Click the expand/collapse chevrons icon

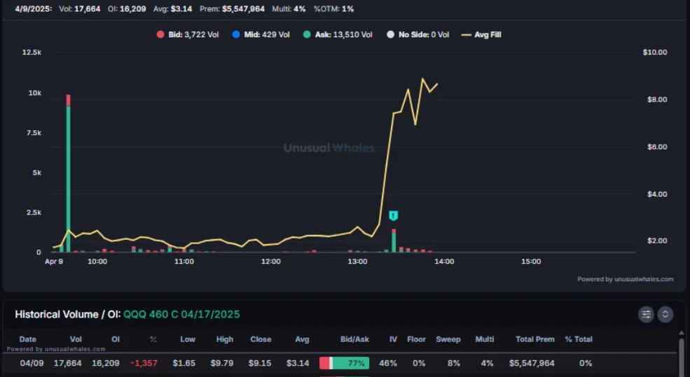pos(665,315)
